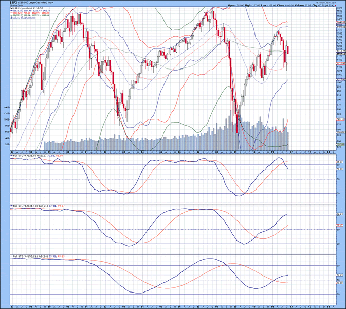The width and height of the screenshot is (346, 309).
Task: Click the High value in the header quote line
Action: [x=257, y=5]
